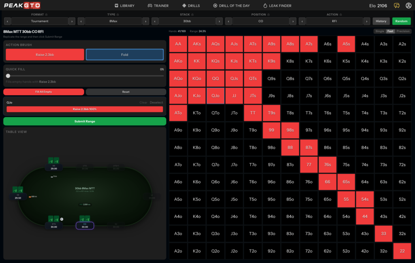Click lock icon beside FORMAT label
415x263 pixels.
(46, 15)
